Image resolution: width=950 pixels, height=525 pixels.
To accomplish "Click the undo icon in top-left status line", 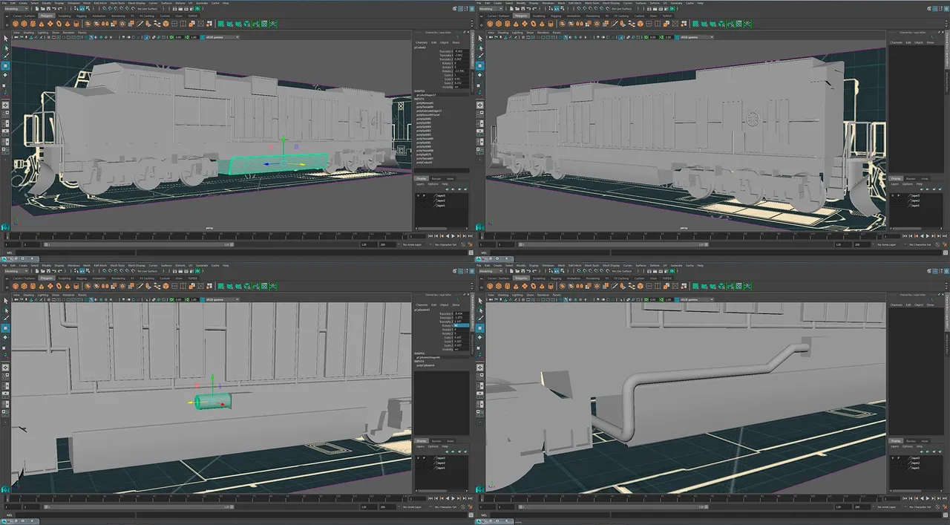I will pos(54,9).
